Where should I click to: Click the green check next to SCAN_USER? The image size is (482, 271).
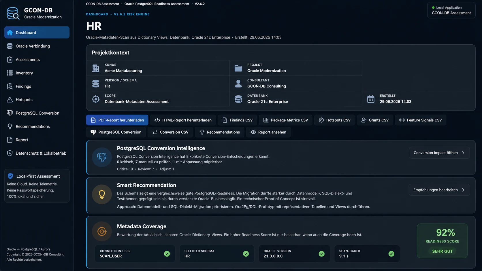[167, 254]
